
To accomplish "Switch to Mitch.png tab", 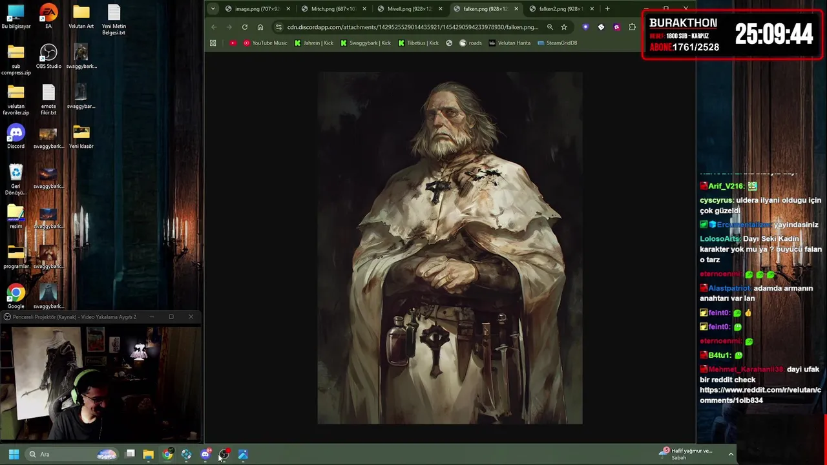I will pyautogui.click(x=333, y=8).
